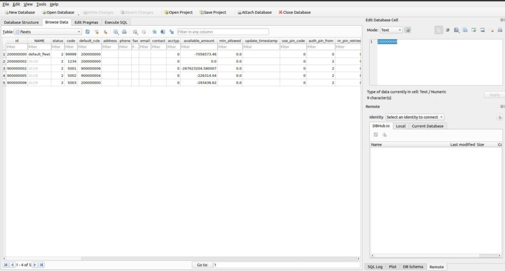The height and width of the screenshot is (271, 505).
Task: Click the Open Project button
Action: [178, 12]
